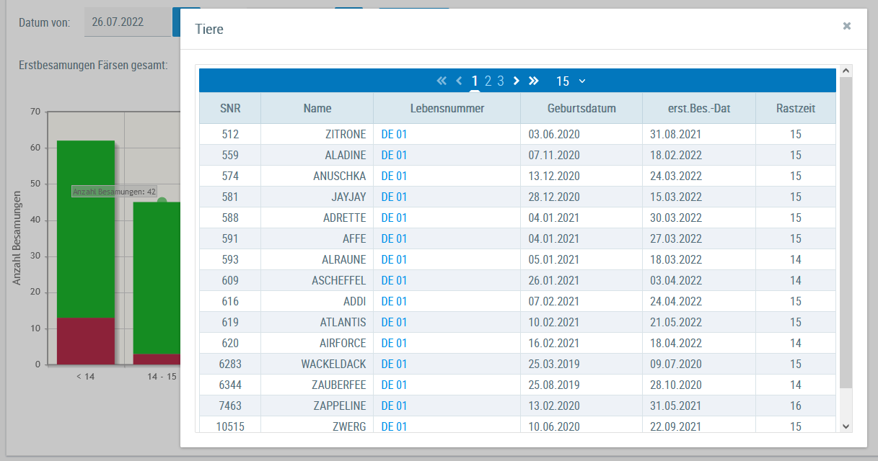
Task: Jump to last page of table
Action: [x=534, y=81]
